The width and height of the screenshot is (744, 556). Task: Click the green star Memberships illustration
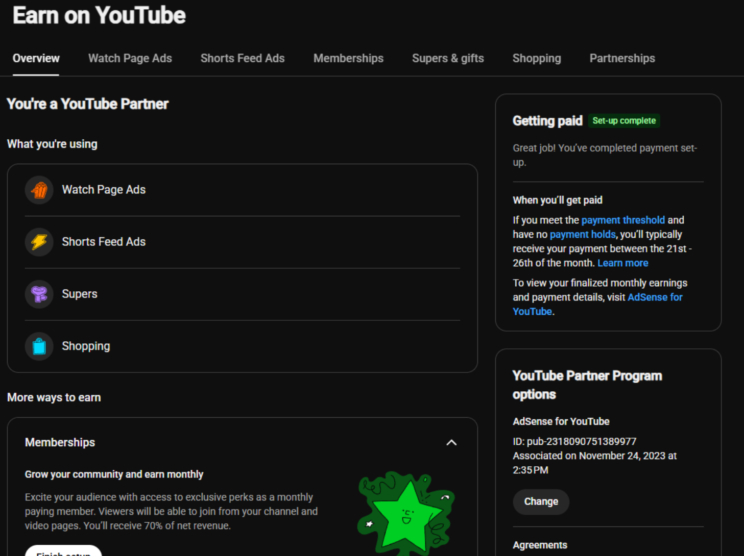pyautogui.click(x=406, y=514)
